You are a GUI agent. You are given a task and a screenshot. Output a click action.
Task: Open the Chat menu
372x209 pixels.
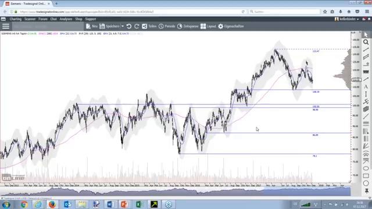[x=53, y=19]
